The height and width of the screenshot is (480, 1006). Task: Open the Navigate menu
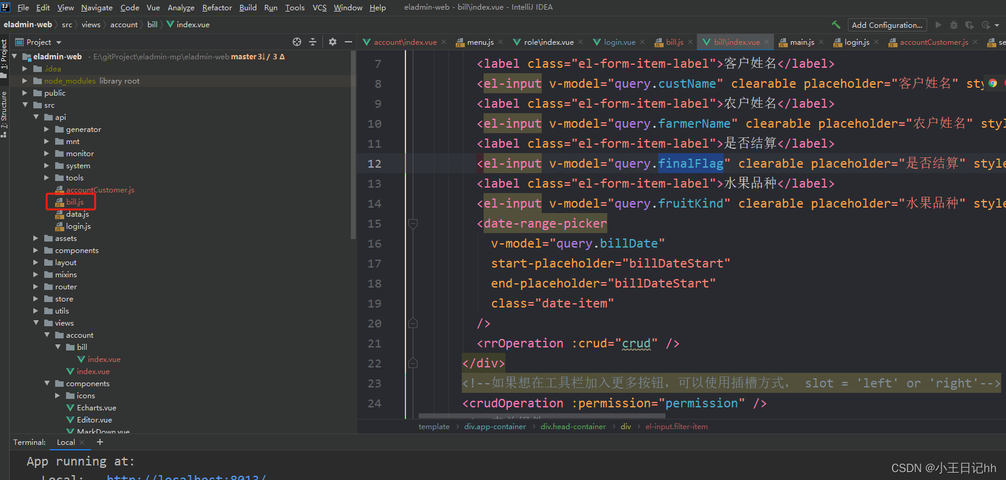pyautogui.click(x=97, y=7)
